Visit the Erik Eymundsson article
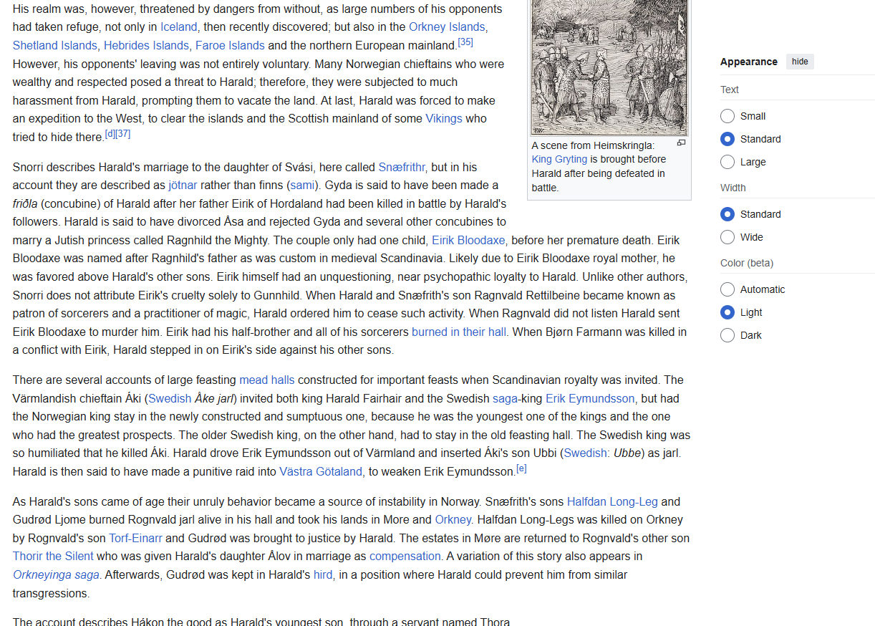Screen dimensions: 875x626 pos(590,398)
